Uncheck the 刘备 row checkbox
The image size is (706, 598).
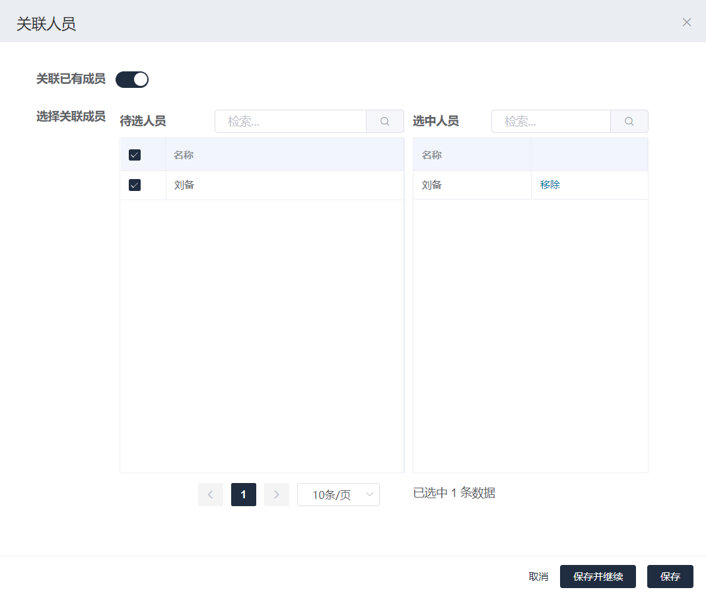click(135, 185)
